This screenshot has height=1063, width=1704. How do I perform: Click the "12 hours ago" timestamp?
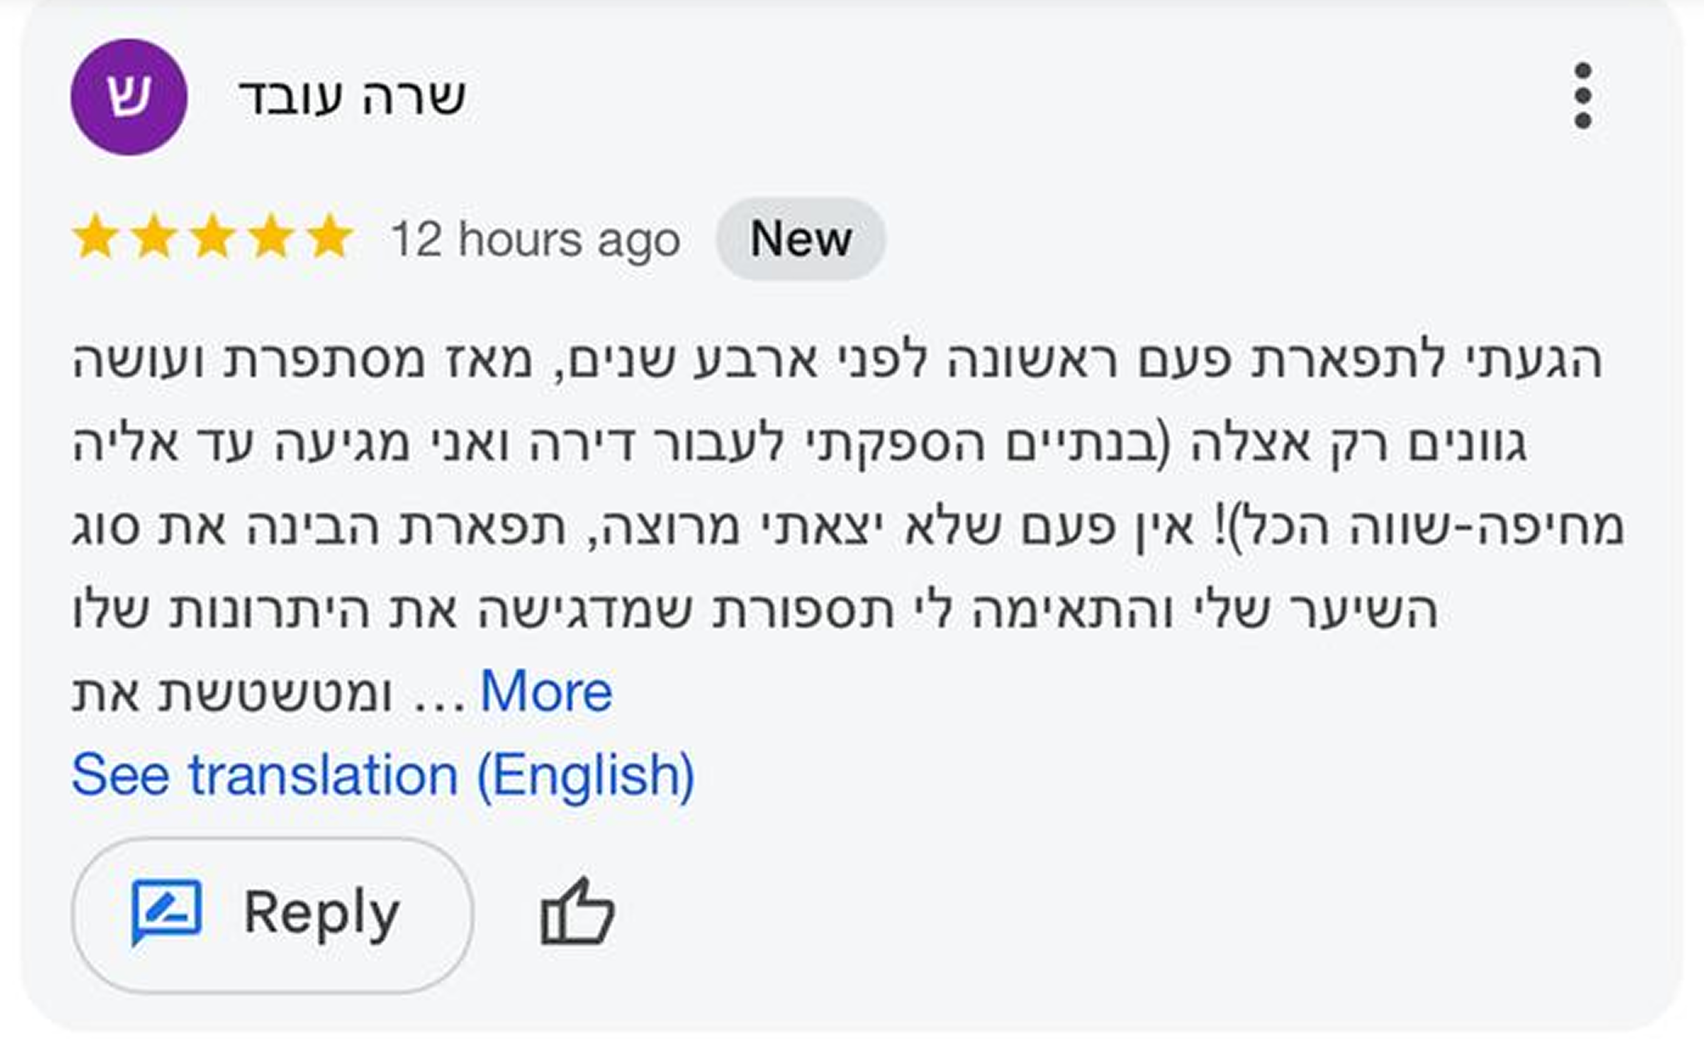point(535,240)
